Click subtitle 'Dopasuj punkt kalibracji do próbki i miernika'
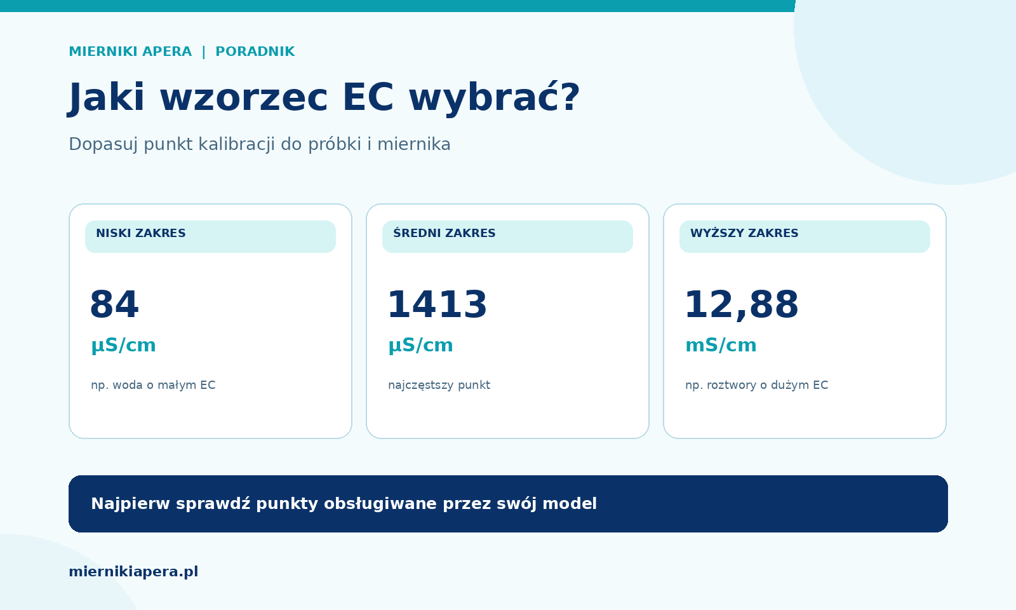This screenshot has height=610, width=1016. point(260,144)
